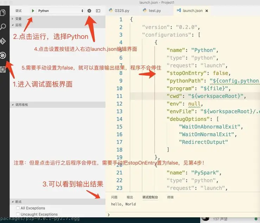
Task: Click the debug console input prompt
Action: coord(182,215)
